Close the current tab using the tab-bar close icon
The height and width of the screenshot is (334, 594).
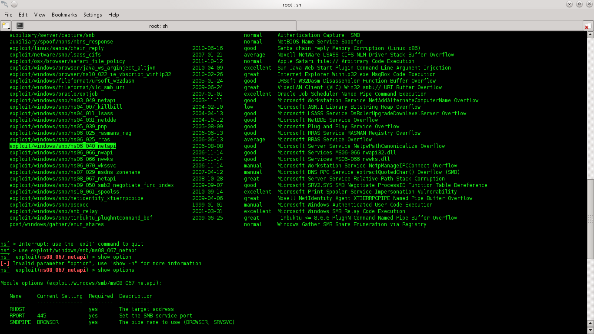588,26
